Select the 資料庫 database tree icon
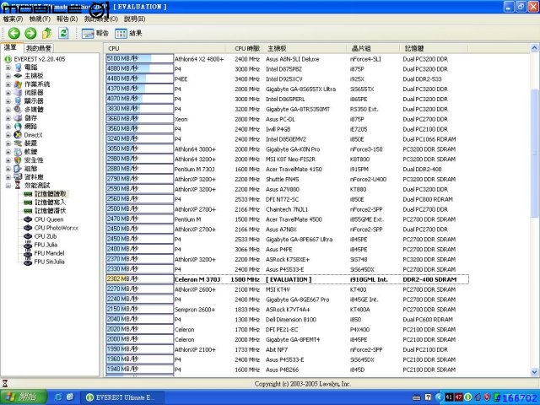Viewport: 540px width, 405px height. click(19, 177)
